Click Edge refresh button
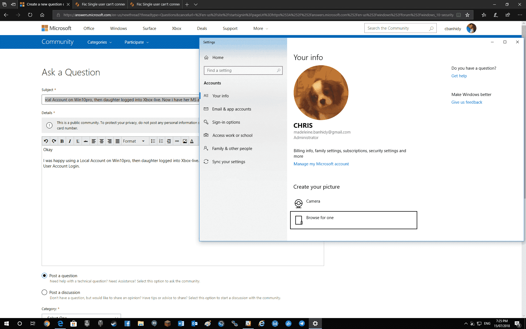The image size is (526, 329). pos(30,15)
